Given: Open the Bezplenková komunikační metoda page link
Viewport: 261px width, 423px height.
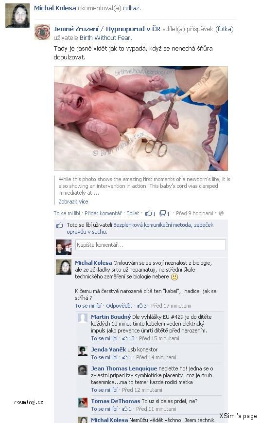Looking at the screenshot, I should point(152,225).
